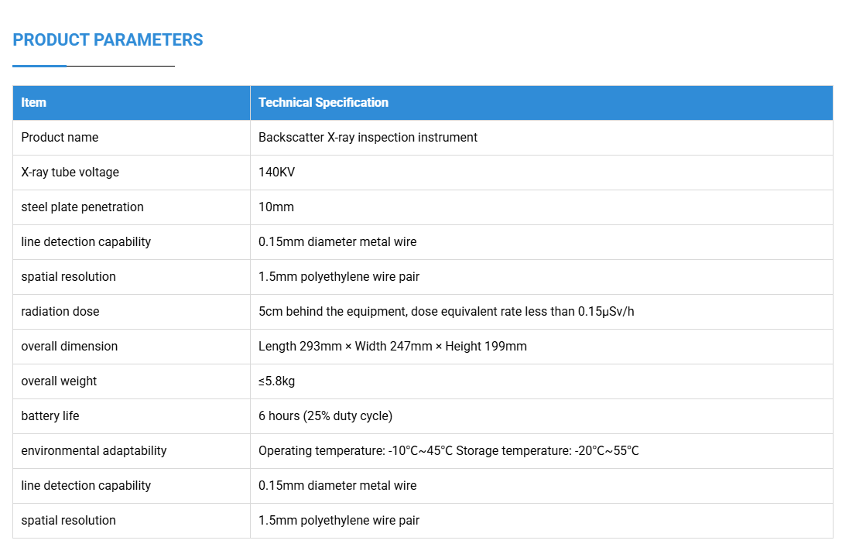This screenshot has width=849, height=554.
Task: Select Backscatter X-ray inspection instrument text
Action: tap(368, 137)
